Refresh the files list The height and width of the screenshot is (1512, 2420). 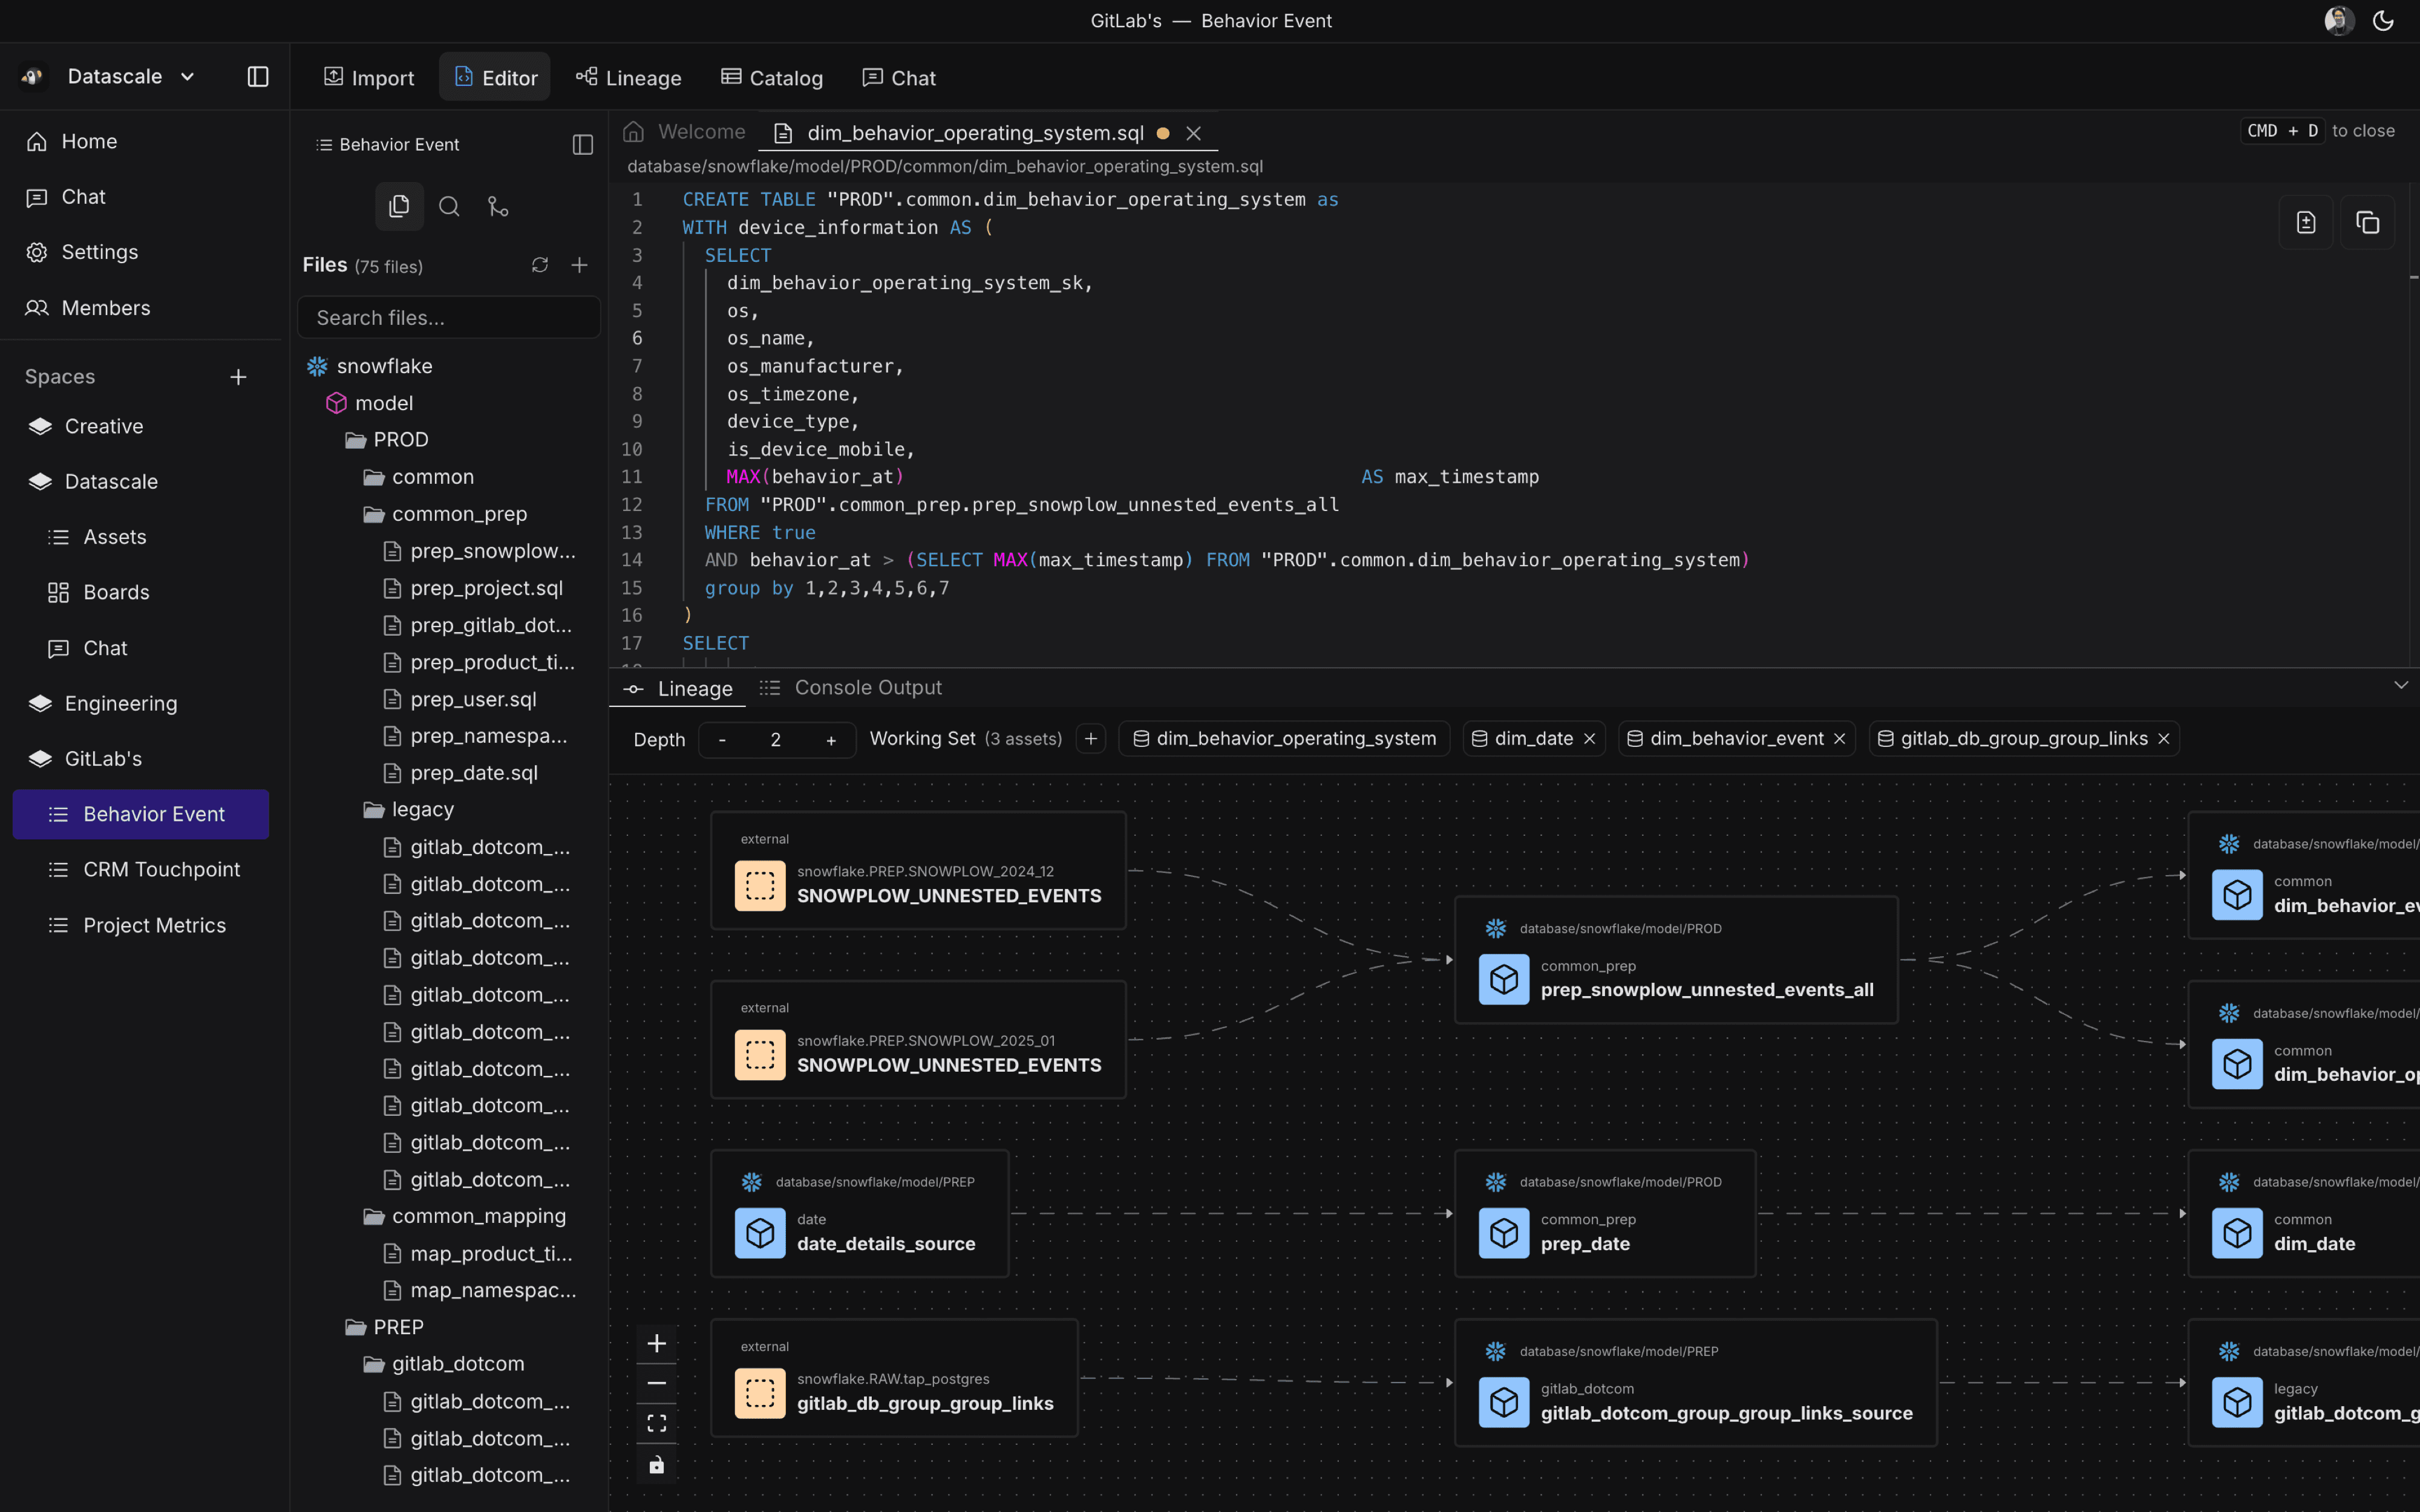(540, 265)
